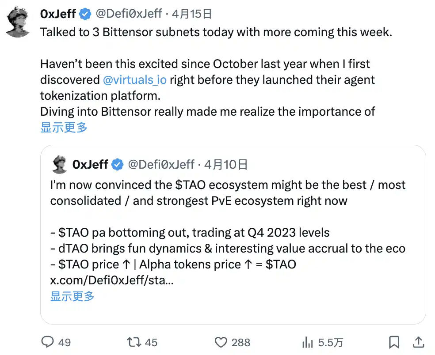Expand quoted tweet with 显示更多
The height and width of the screenshot is (355, 435).
click(72, 296)
